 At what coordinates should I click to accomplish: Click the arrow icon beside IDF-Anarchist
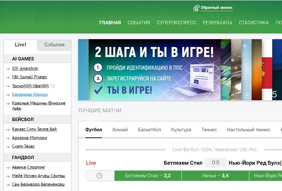point(8,69)
